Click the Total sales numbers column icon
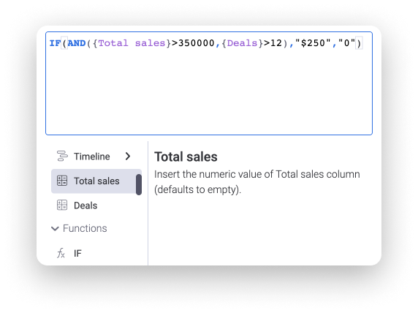The width and height of the screenshot is (418, 313). point(62,181)
